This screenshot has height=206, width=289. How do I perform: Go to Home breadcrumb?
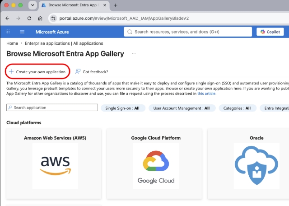12,43
